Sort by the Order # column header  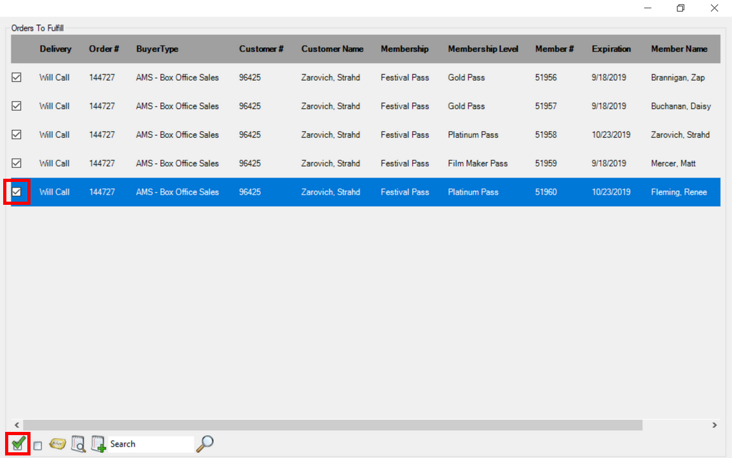tap(104, 49)
